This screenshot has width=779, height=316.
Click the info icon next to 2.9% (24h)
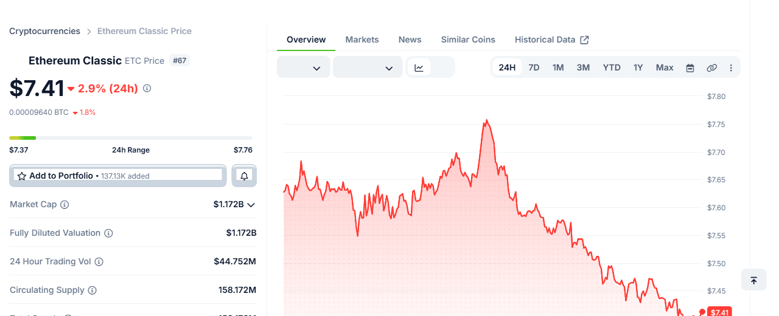[147, 88]
